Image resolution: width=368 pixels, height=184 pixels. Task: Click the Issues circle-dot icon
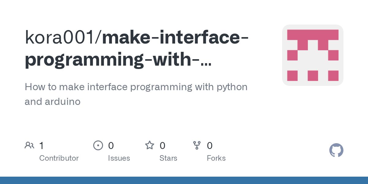(98, 145)
